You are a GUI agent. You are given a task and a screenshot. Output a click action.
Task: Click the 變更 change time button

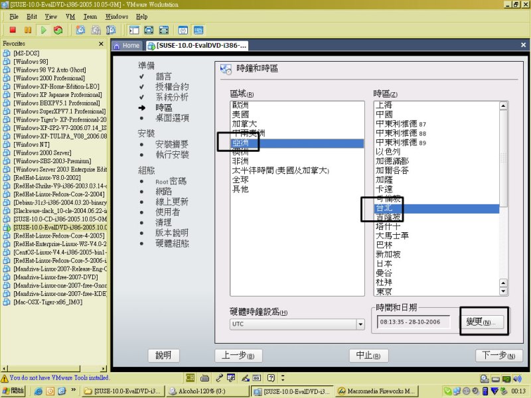482,322
